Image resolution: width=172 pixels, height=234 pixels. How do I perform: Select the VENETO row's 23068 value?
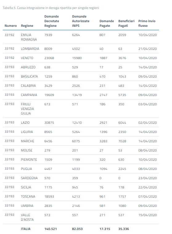tap(49, 58)
